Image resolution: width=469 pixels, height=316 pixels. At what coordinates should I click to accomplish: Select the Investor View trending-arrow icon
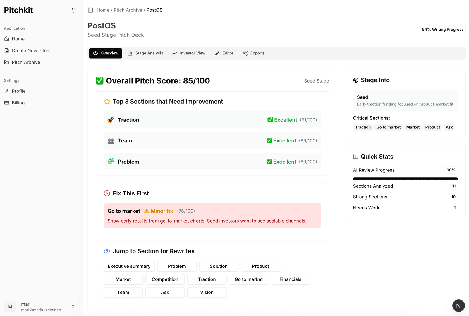[175, 53]
